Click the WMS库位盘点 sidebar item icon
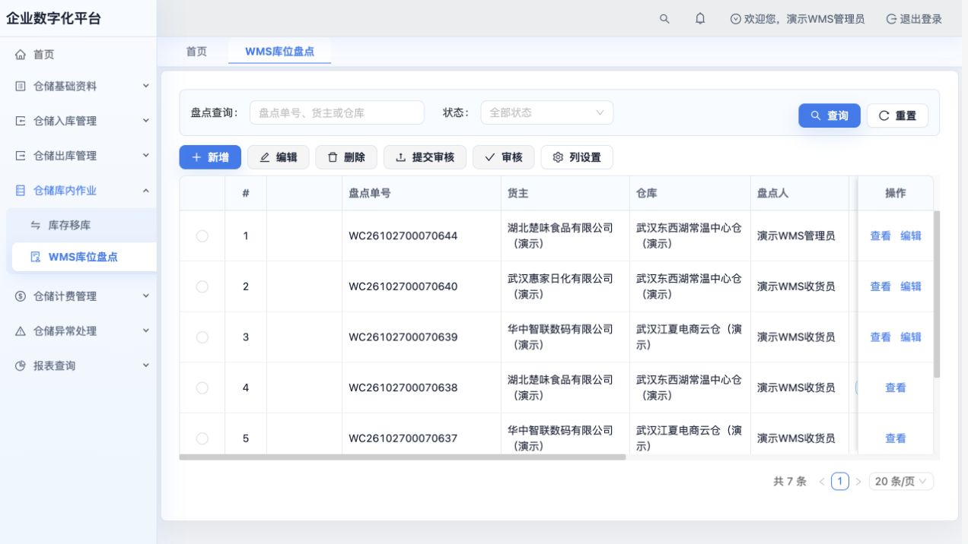Screen dimensions: 968x544 point(36,257)
